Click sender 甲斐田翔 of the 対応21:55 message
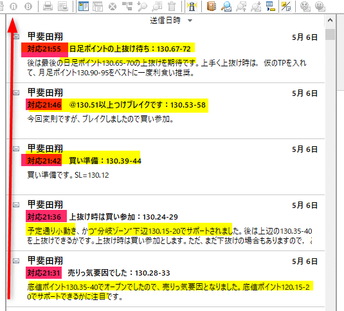The width and height of the screenshot is (344, 311). point(45,37)
